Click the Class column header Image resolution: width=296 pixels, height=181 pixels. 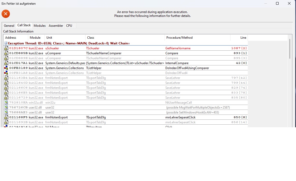click(x=125, y=38)
